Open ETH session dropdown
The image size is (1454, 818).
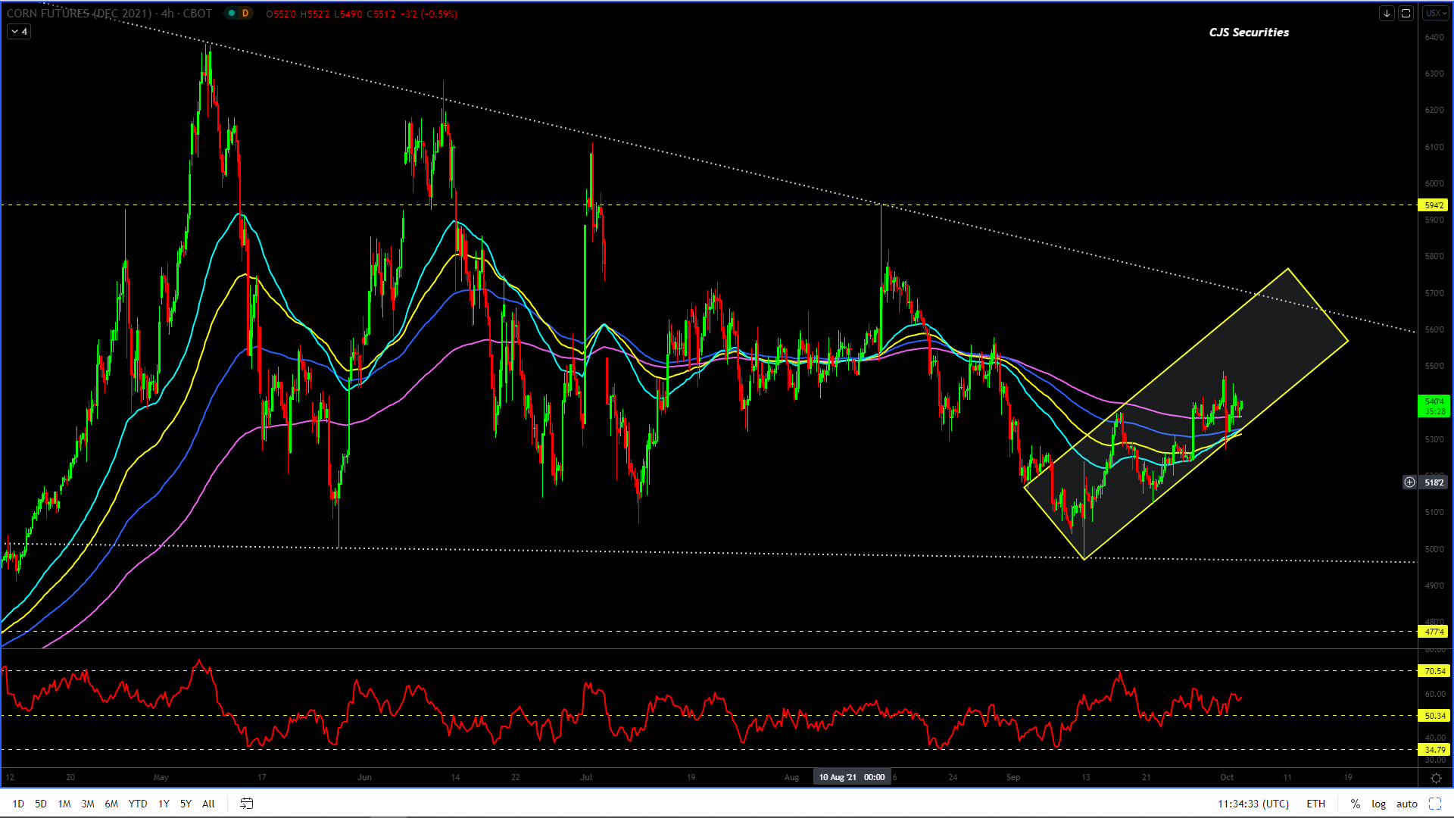1315,804
